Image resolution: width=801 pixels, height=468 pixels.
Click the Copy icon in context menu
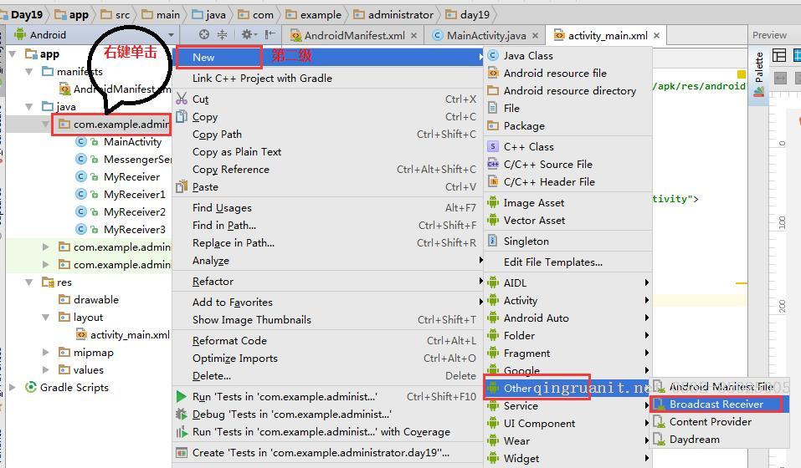[x=182, y=117]
